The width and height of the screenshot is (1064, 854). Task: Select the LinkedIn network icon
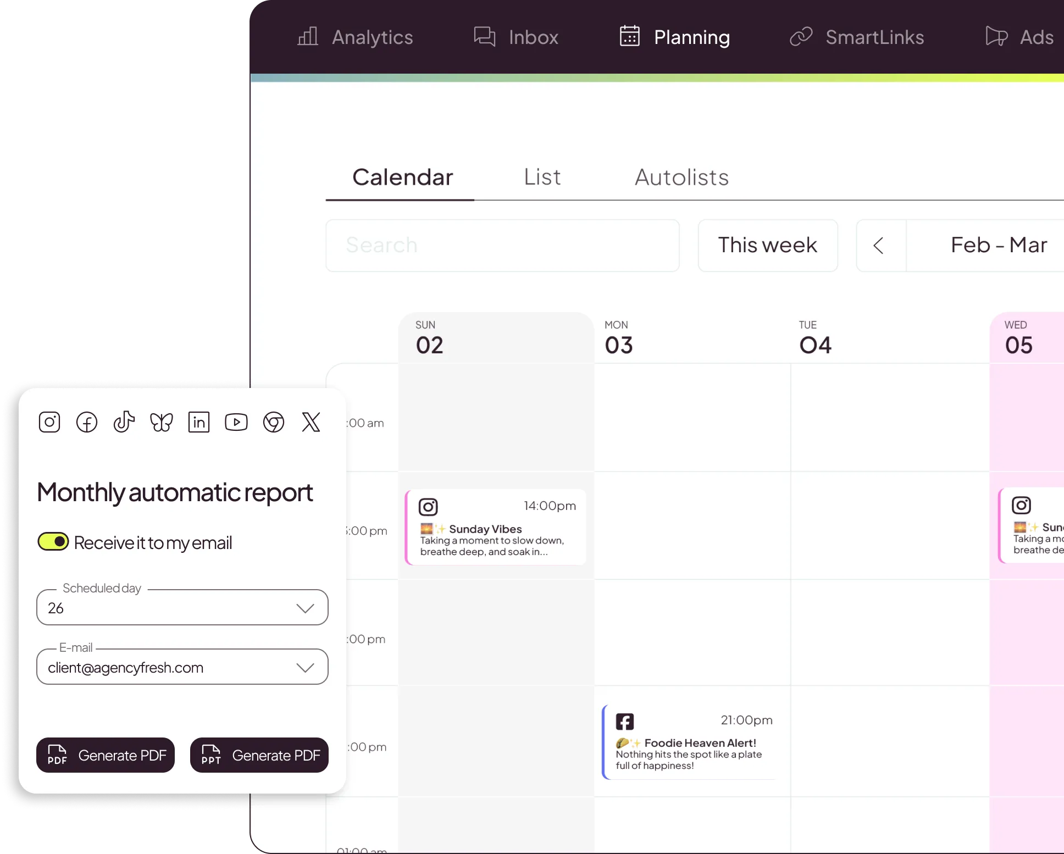coord(199,422)
